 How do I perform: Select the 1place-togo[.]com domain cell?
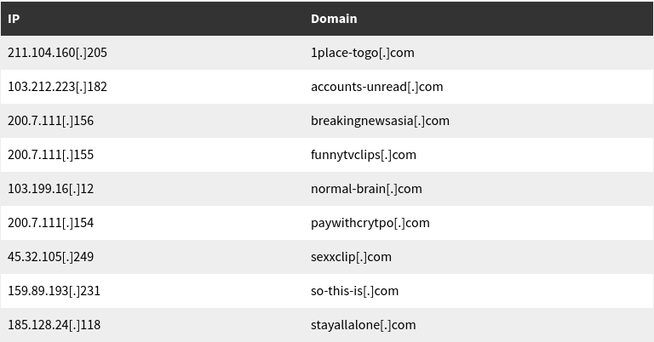[x=363, y=53]
